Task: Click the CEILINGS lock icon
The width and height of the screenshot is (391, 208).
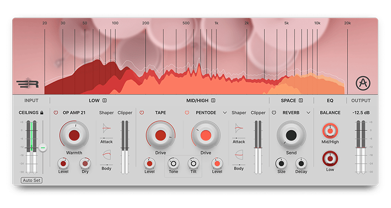Action: click(x=43, y=113)
